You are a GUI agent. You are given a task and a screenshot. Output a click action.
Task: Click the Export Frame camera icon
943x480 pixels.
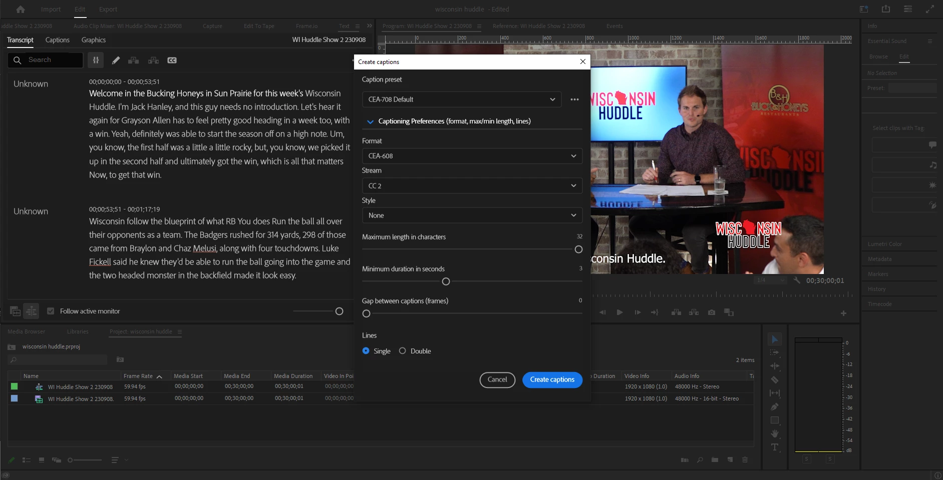[712, 312]
